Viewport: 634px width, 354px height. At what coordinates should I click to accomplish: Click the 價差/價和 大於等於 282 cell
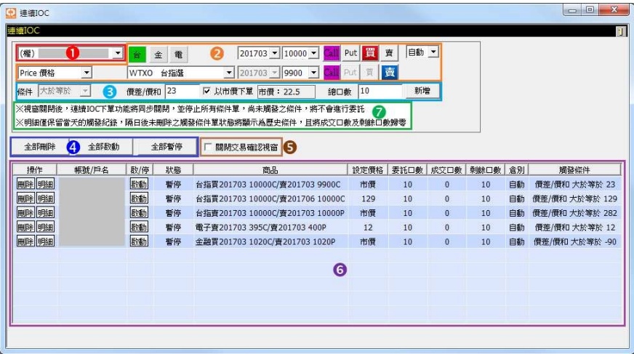coord(574,213)
